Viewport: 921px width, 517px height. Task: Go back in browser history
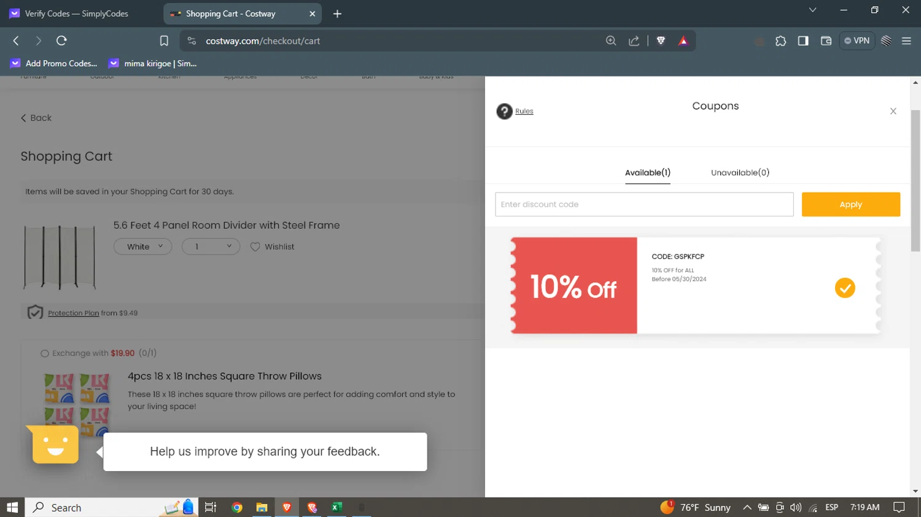tap(16, 40)
